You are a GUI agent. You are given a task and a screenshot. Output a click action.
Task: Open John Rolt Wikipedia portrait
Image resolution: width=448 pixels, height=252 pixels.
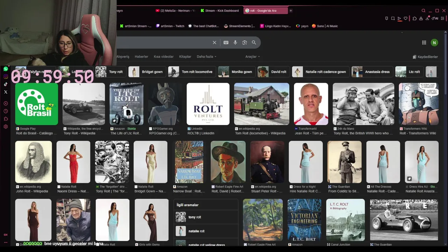(x=33, y=162)
